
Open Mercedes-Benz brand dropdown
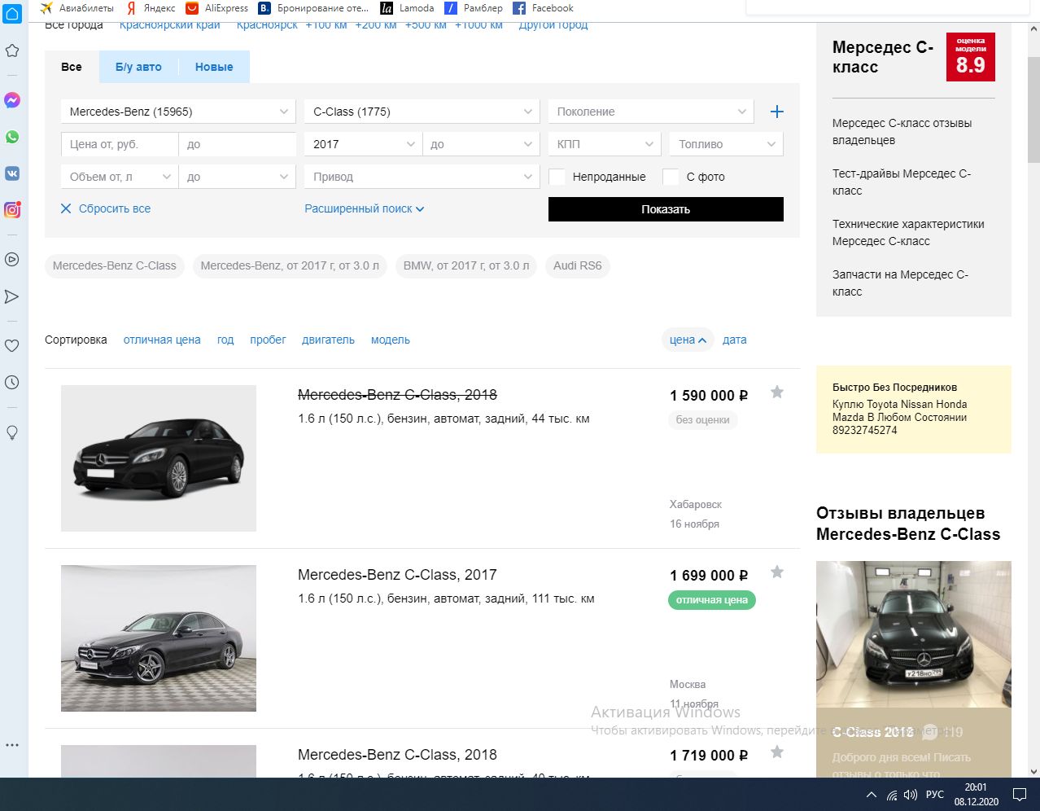(178, 112)
